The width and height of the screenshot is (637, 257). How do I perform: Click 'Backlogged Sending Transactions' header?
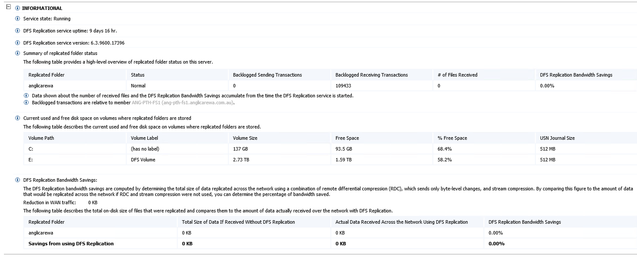tap(267, 75)
